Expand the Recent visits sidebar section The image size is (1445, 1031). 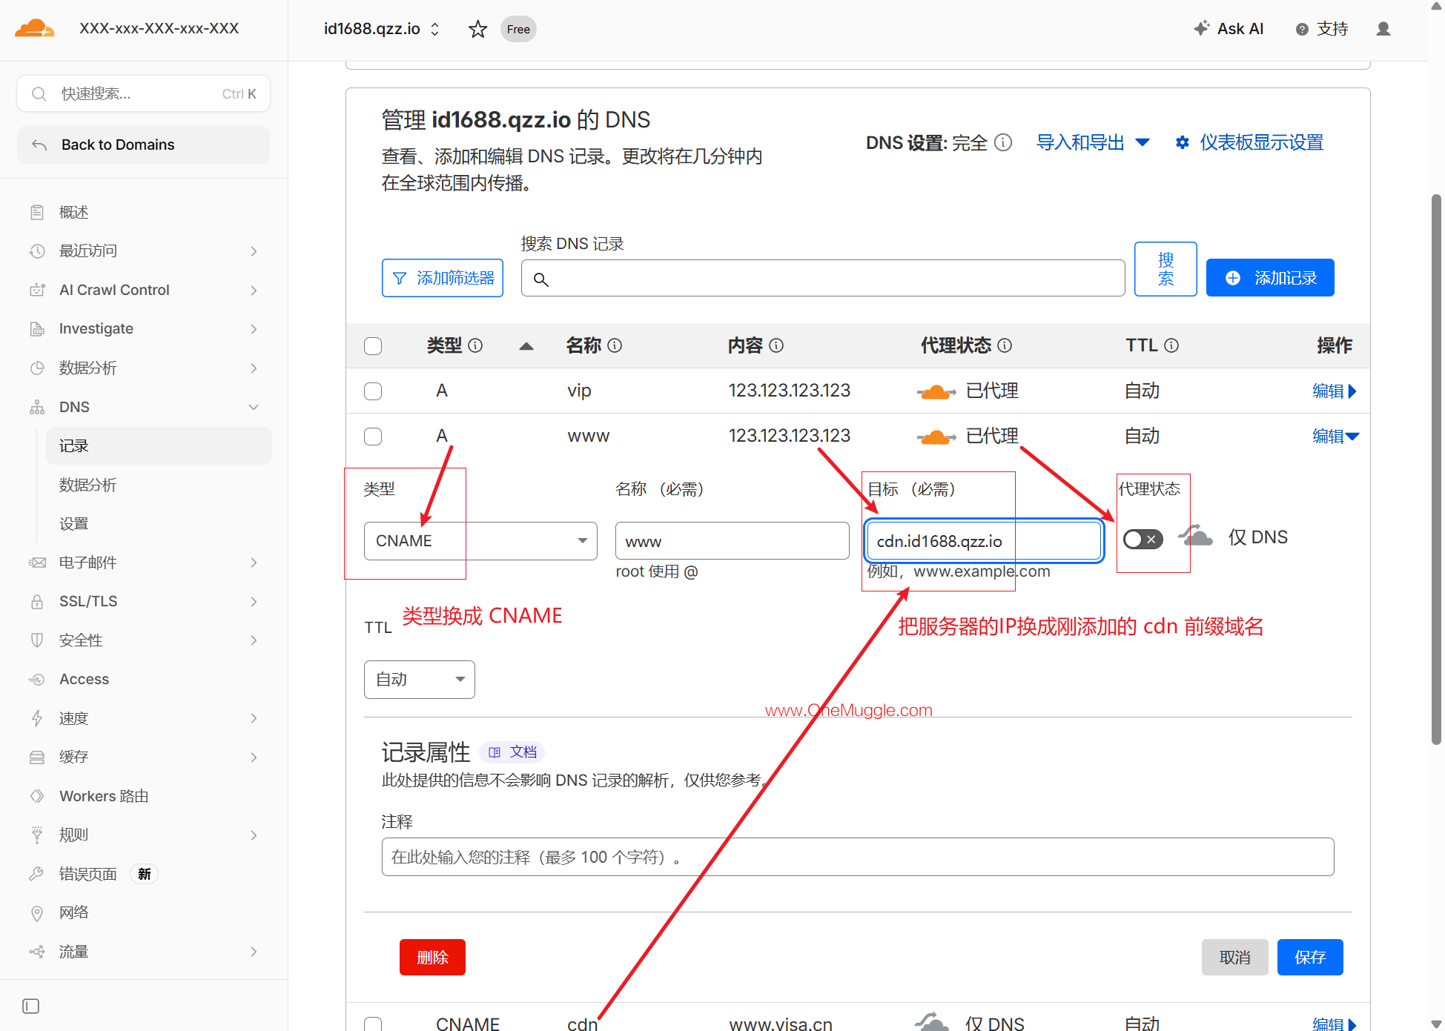pyautogui.click(x=254, y=251)
